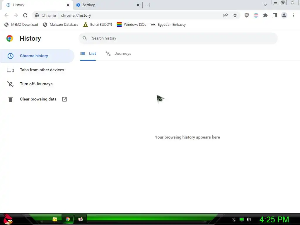Click the Chrome site info chip in address bar

(x=45, y=15)
